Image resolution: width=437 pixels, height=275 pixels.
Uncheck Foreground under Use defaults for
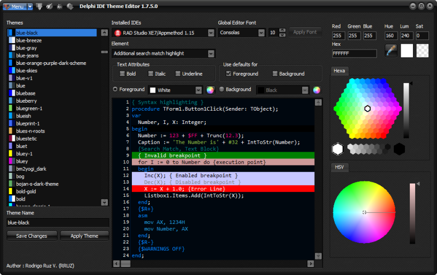[x=229, y=74]
